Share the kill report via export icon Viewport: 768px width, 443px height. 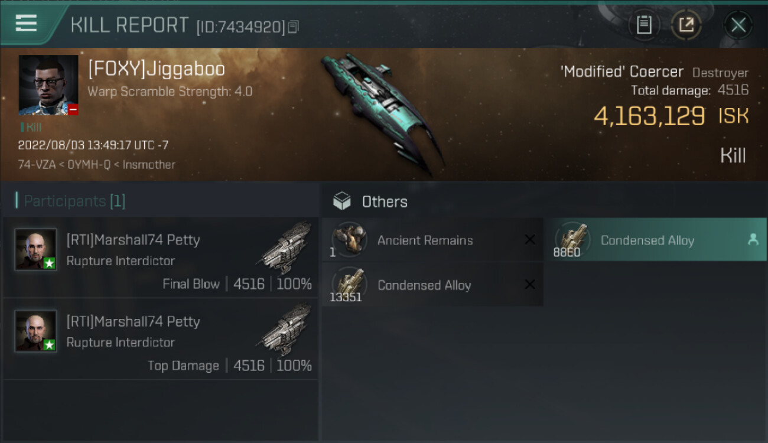point(686,25)
